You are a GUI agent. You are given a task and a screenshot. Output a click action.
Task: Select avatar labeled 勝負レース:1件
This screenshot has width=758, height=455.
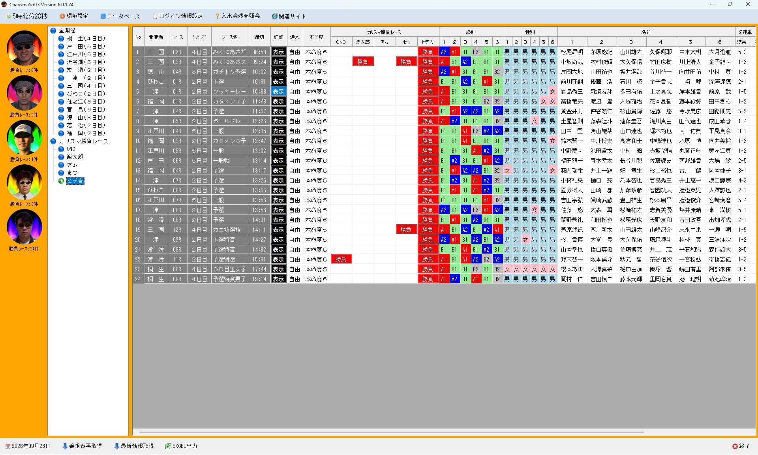24,137
